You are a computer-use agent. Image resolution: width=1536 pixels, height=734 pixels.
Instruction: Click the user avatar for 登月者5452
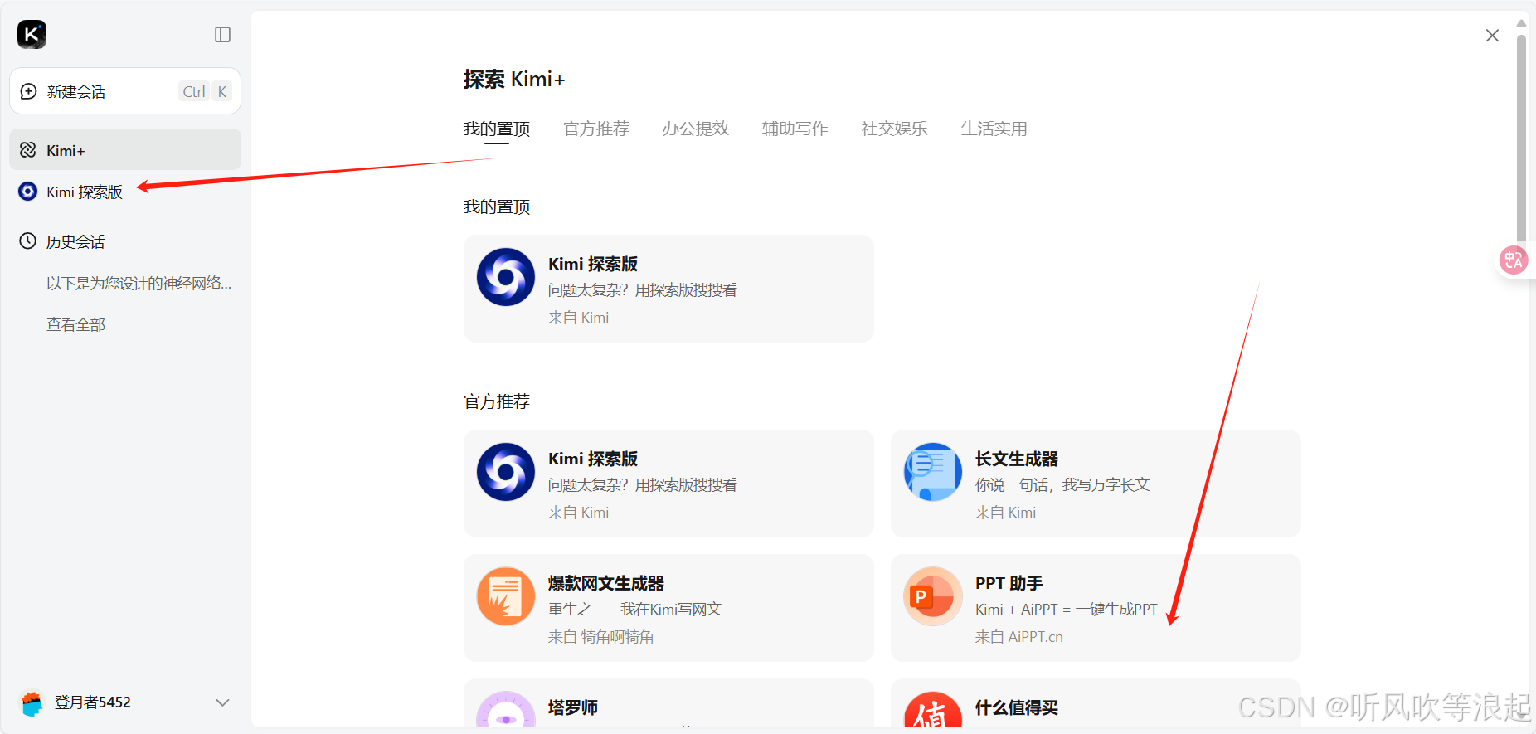[x=32, y=702]
